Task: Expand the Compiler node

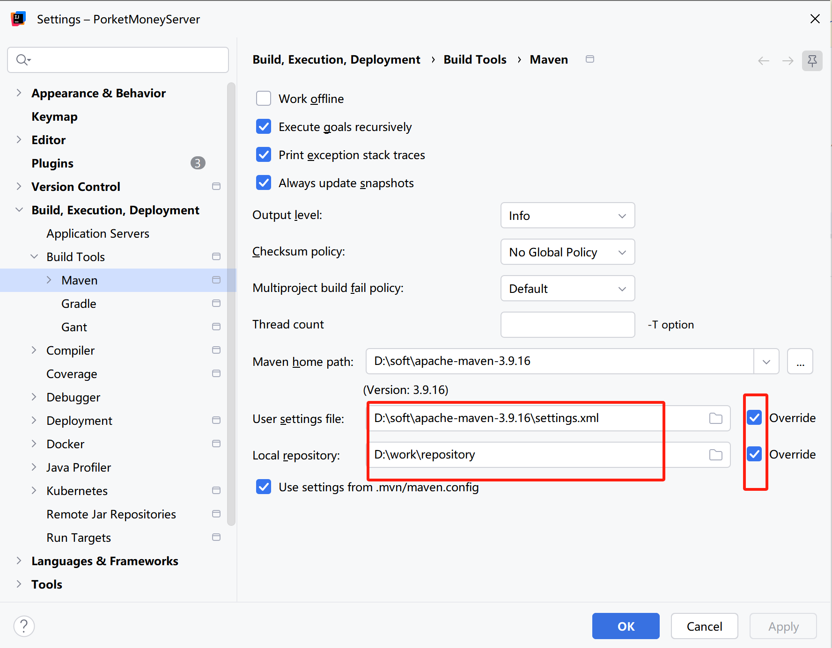Action: click(x=34, y=350)
